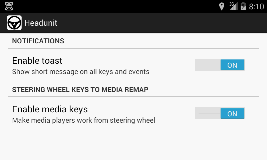Tap 'Make media players work from steering wheel' text
The height and width of the screenshot is (160, 267).
(x=83, y=120)
